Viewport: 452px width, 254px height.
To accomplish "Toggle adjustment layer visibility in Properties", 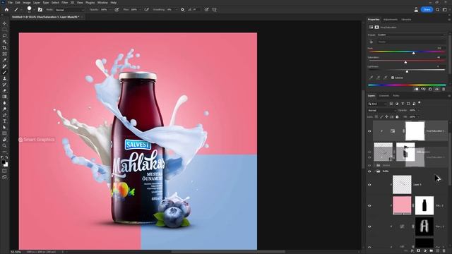I will click(x=436, y=90).
